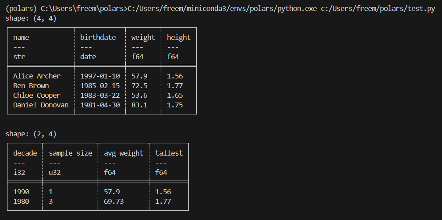Click the decade value 1990
This screenshot has width=442, height=220.
pos(21,192)
